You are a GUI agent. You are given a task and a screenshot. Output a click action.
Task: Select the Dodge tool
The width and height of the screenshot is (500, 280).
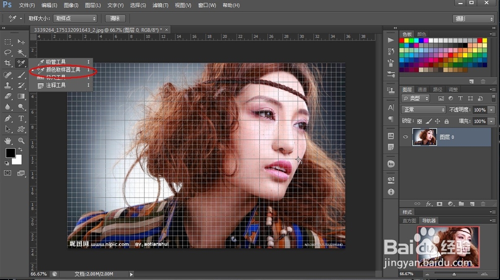21,107
